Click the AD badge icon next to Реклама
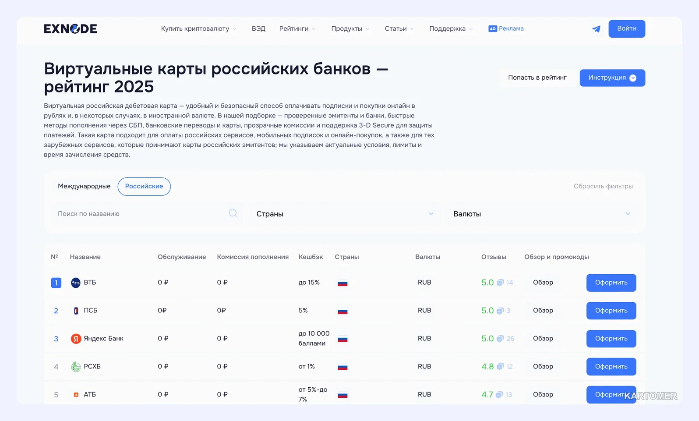The image size is (699, 421). tap(493, 28)
